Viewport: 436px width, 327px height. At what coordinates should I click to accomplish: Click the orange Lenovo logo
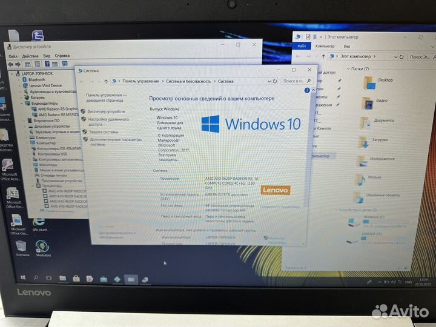pyautogui.click(x=276, y=190)
